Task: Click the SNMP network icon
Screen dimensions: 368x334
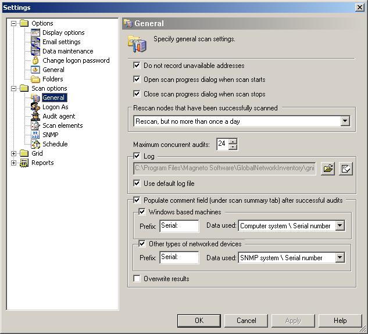Action: [x=35, y=135]
